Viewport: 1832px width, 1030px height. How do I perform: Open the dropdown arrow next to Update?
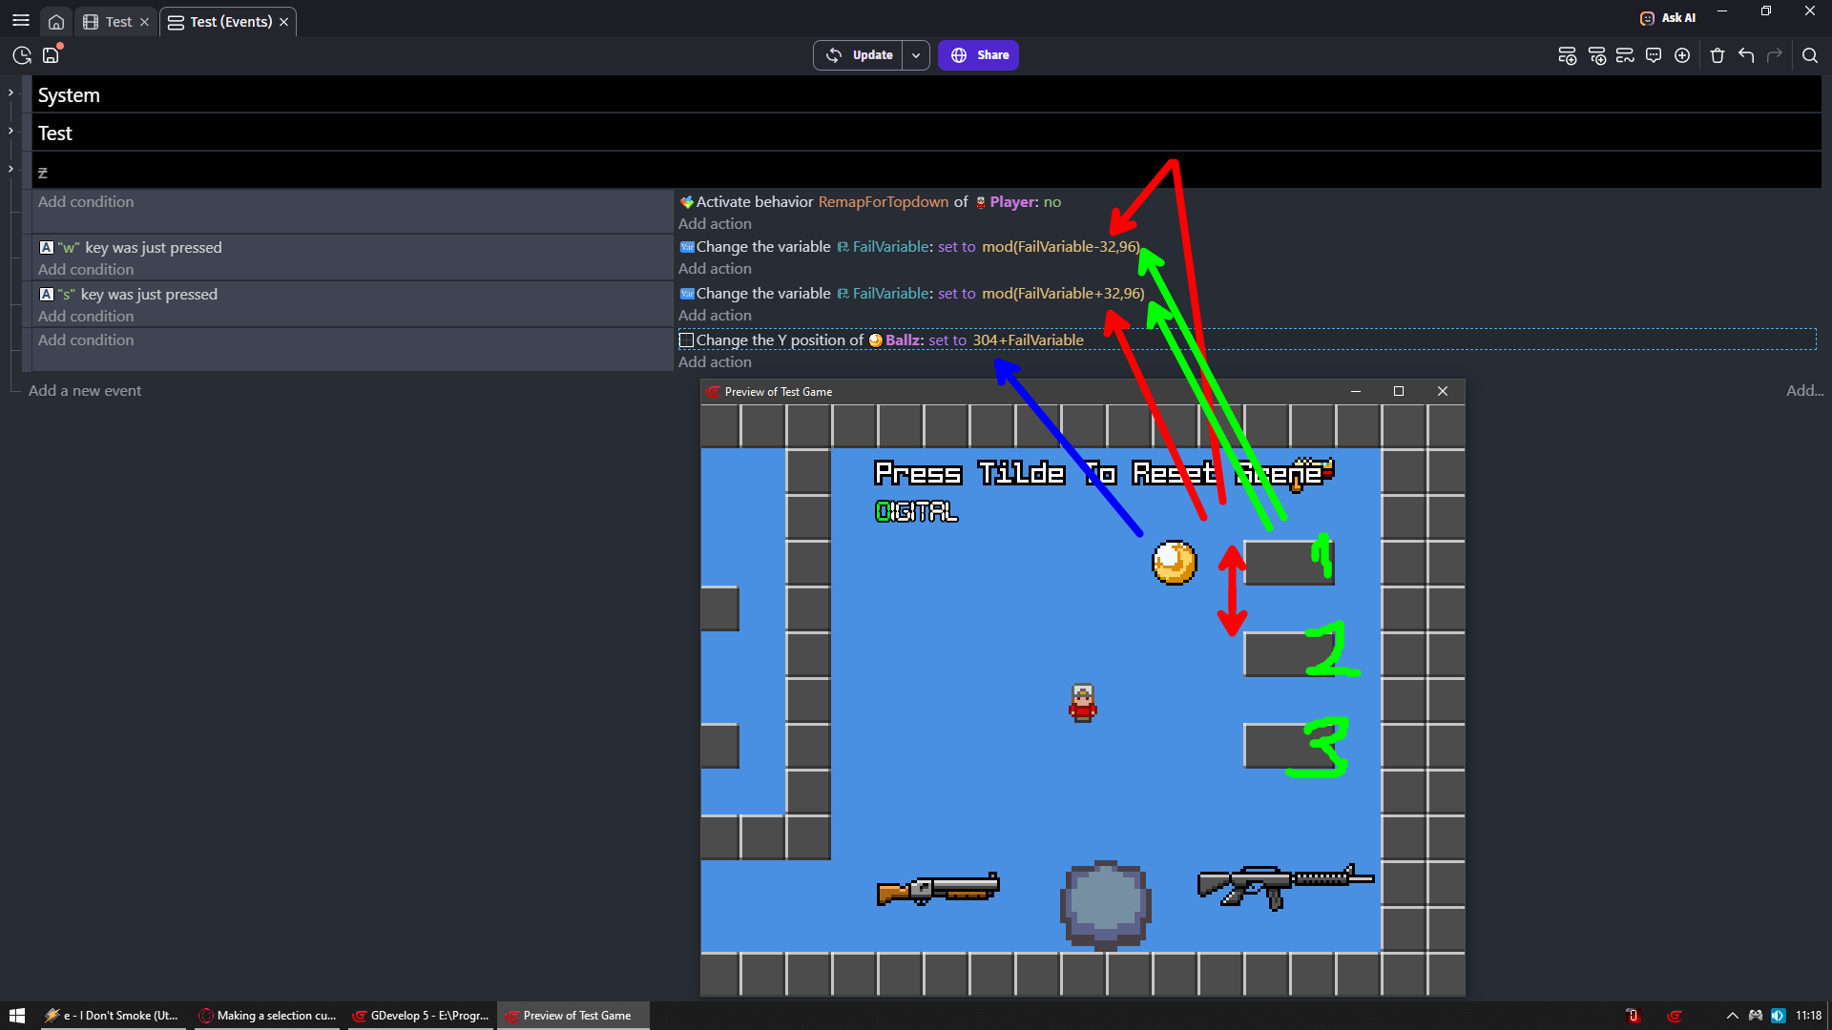(x=916, y=55)
